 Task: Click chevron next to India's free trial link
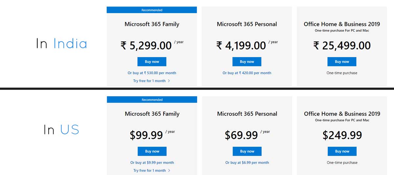(169, 81)
